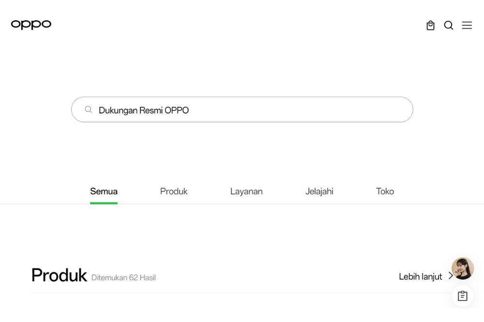Screen dimensions: 484x322
Task: Open the customer service avatar chat
Action: tap(462, 268)
